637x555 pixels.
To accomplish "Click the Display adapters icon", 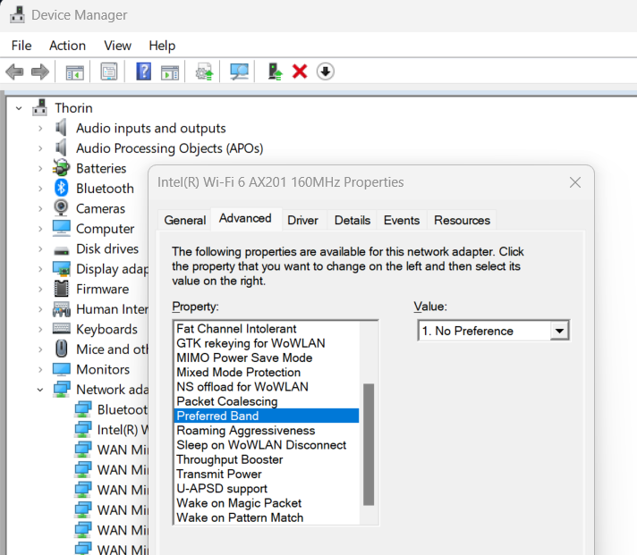I will click(x=62, y=269).
